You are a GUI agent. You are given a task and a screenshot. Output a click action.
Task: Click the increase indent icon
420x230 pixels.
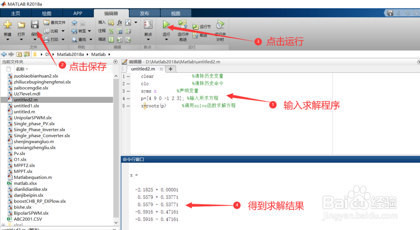[119, 40]
